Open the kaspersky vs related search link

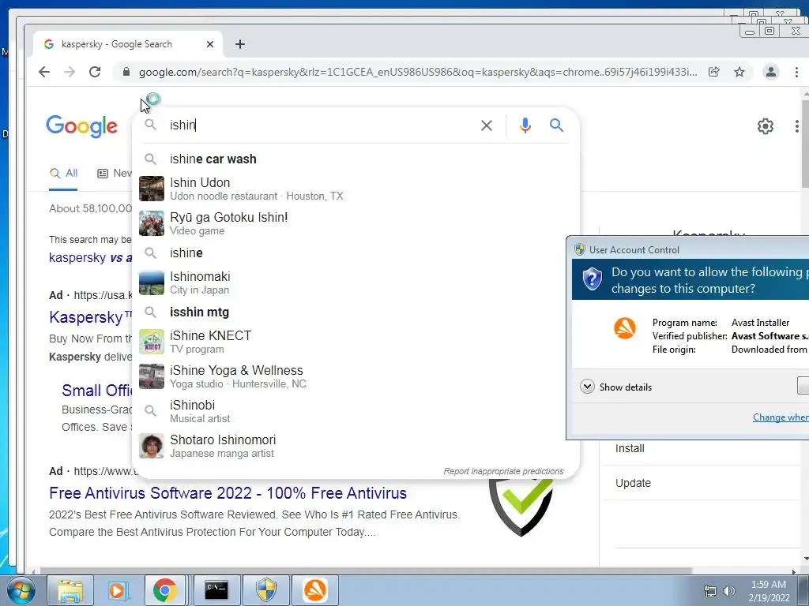pos(90,258)
